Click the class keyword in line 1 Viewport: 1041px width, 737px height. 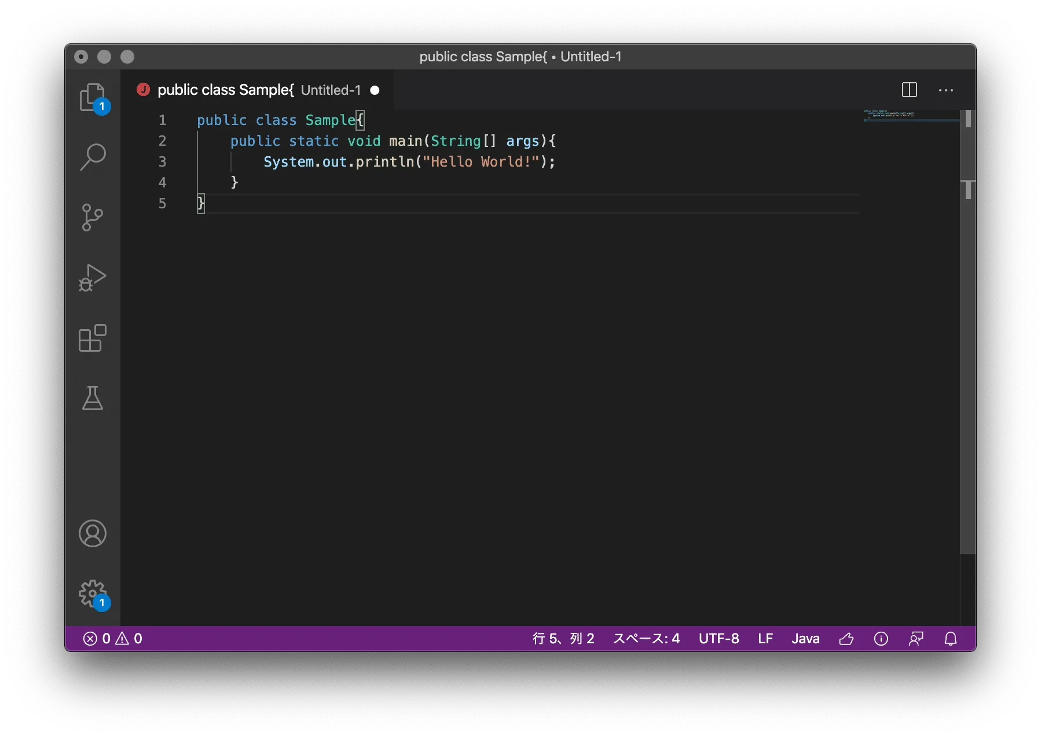pyautogui.click(x=276, y=120)
